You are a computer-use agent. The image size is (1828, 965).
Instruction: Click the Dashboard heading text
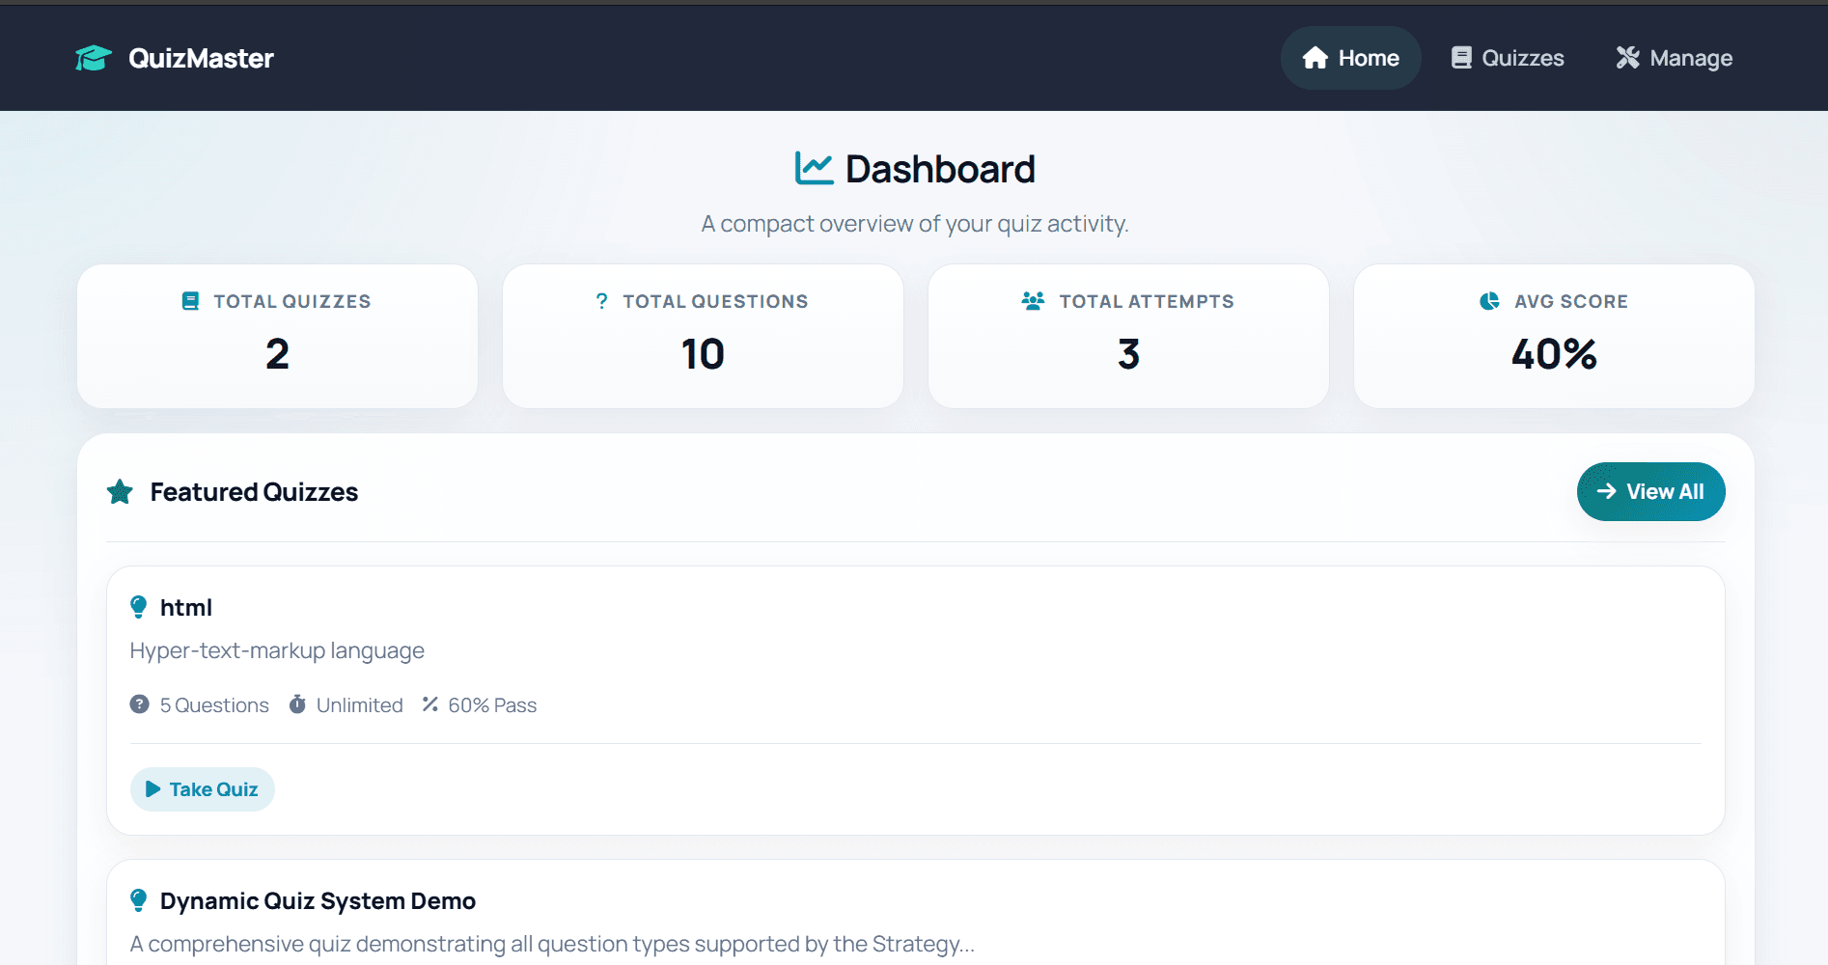[x=940, y=169]
